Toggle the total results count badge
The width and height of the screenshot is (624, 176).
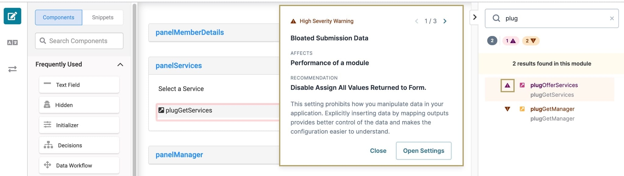point(492,41)
